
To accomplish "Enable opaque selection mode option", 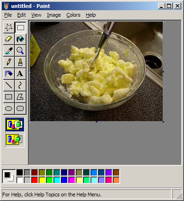I will [x=15, y=124].
